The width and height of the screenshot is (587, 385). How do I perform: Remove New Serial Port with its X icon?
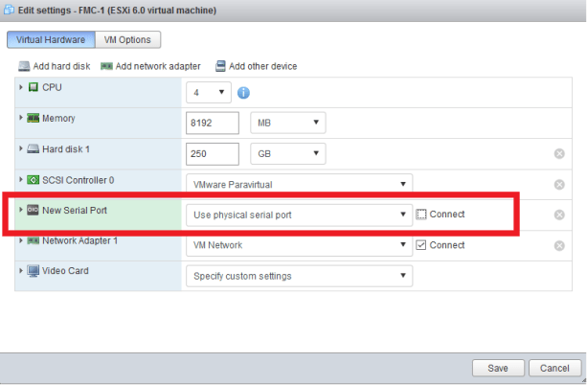point(559,215)
